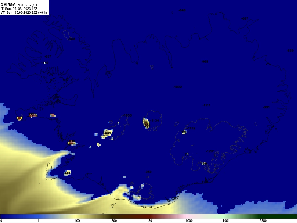This screenshot has height=223, width=297.
Task: Click the -1134 value label
Action: pos(155,120)
